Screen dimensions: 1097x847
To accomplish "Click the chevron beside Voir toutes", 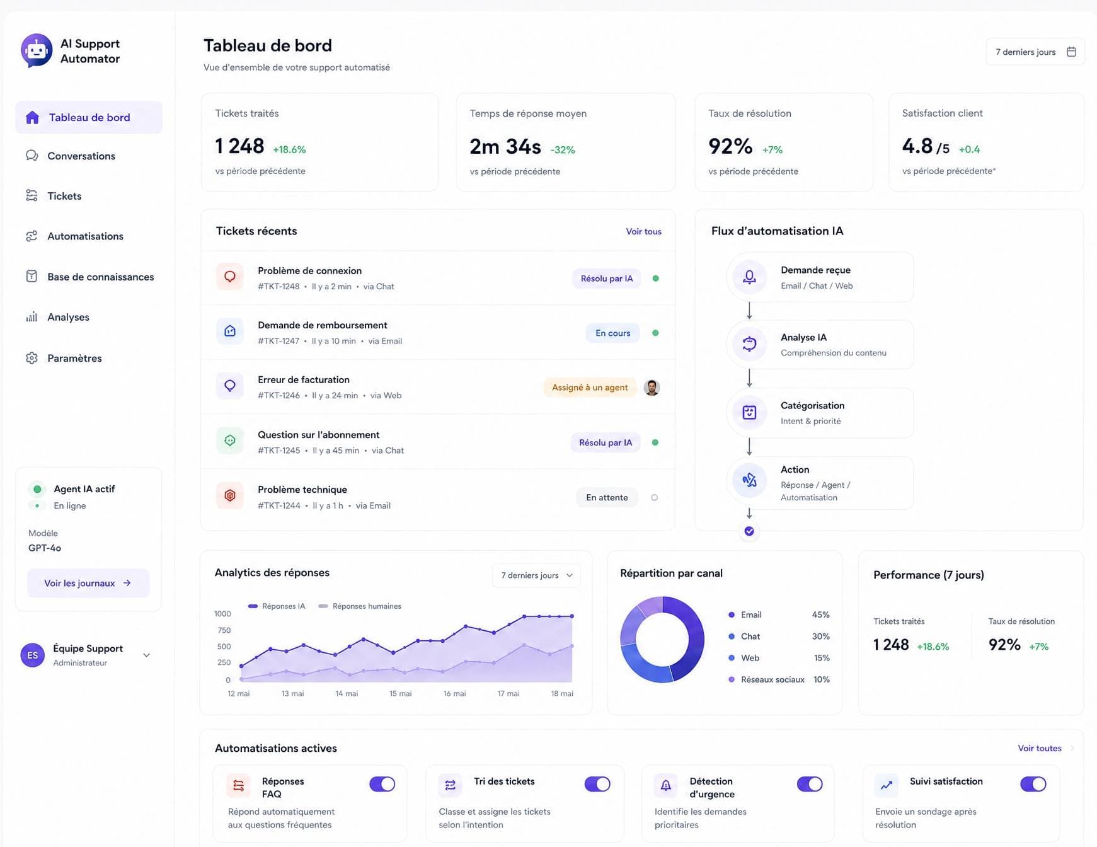I will (1072, 749).
